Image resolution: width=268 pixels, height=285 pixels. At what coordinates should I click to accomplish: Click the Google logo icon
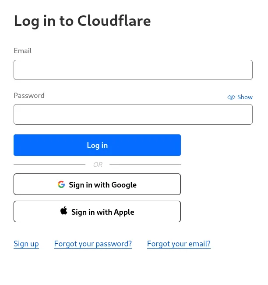(61, 184)
